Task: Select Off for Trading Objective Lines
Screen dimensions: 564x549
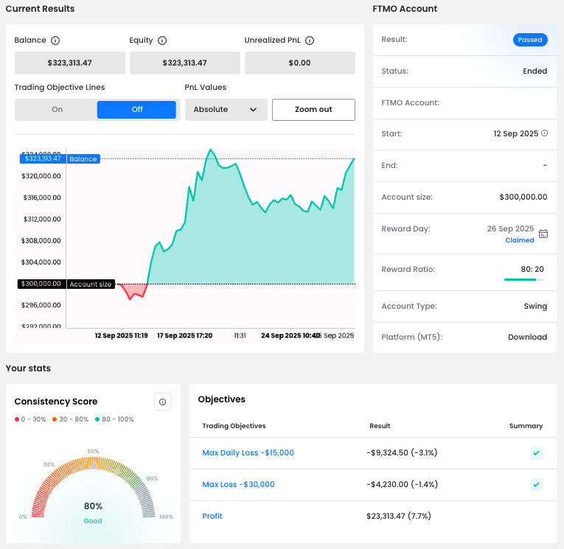Action: [137, 110]
